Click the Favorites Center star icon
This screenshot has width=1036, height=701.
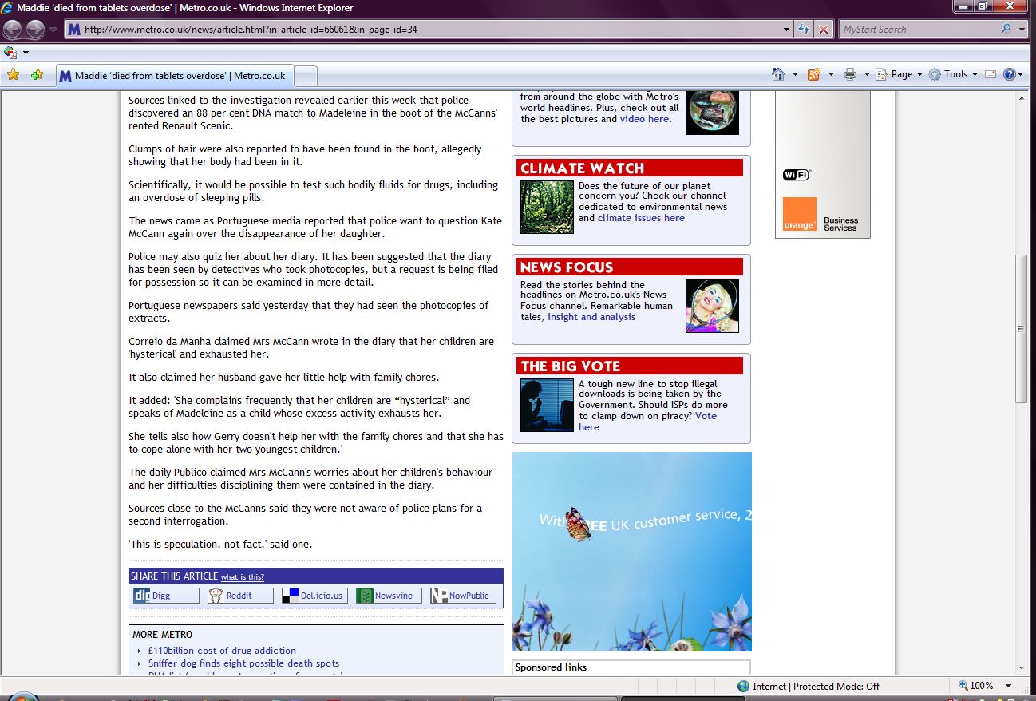point(13,75)
